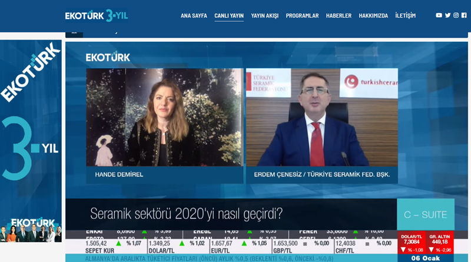Click the 'ERDEM ÇENESİZ / TÜRKİYE SERAMİK FED. BŞK.' caption
The width and height of the screenshot is (471, 262).
[x=321, y=174]
